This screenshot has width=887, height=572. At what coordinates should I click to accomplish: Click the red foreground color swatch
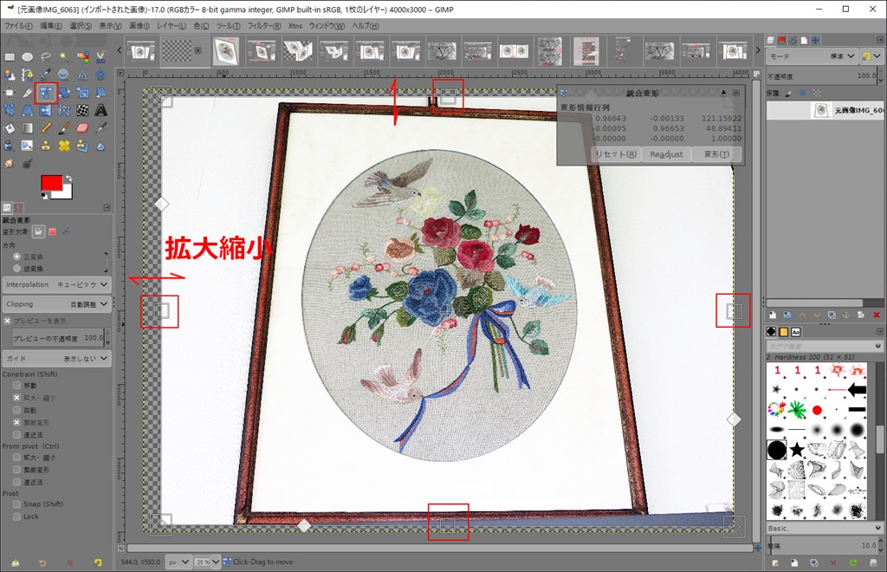tap(50, 183)
